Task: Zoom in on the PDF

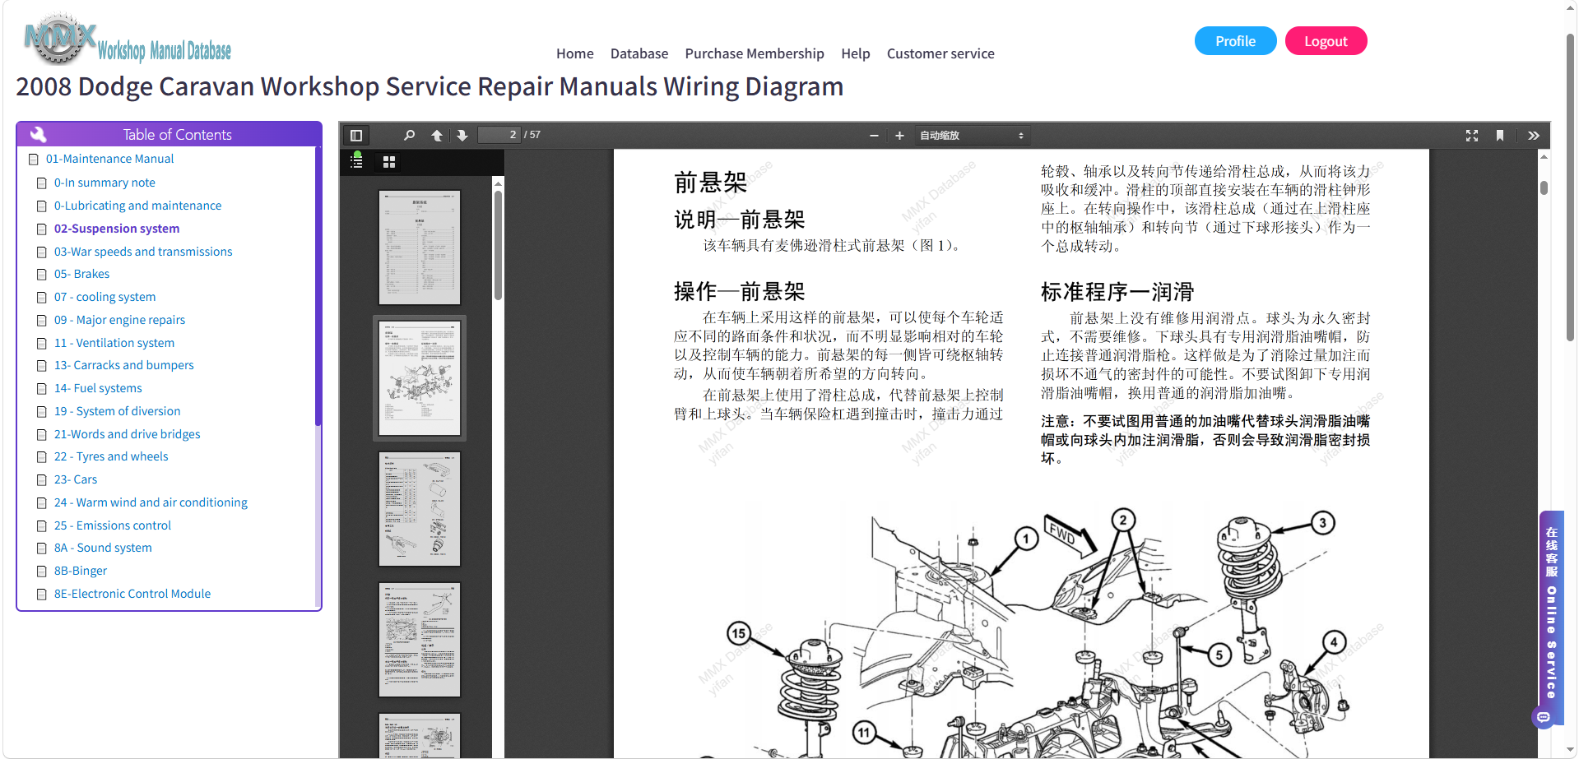Action: (899, 136)
